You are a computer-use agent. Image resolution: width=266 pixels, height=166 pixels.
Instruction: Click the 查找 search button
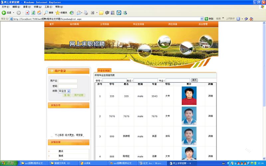(x=195, y=80)
